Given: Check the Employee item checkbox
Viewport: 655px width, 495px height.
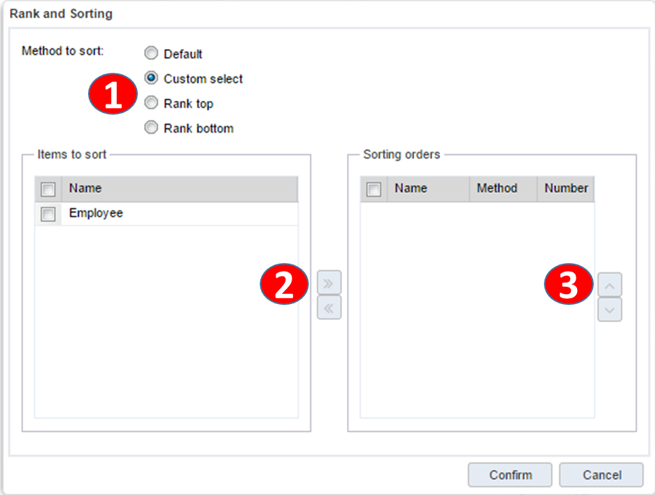Looking at the screenshot, I should coord(48,214).
